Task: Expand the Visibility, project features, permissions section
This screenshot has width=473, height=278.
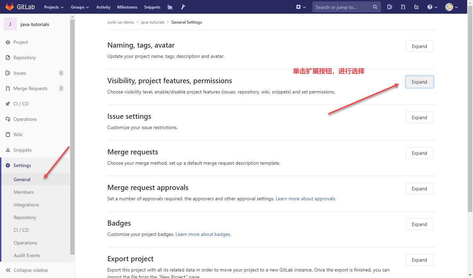Action: pos(419,81)
